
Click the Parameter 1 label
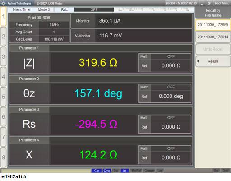click(29, 48)
